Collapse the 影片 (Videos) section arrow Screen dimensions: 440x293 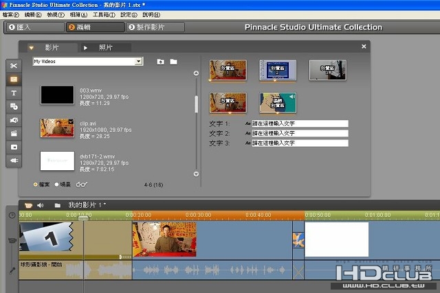point(32,48)
